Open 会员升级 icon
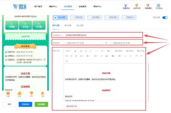This screenshot has height=113, width=171. pos(136,5)
